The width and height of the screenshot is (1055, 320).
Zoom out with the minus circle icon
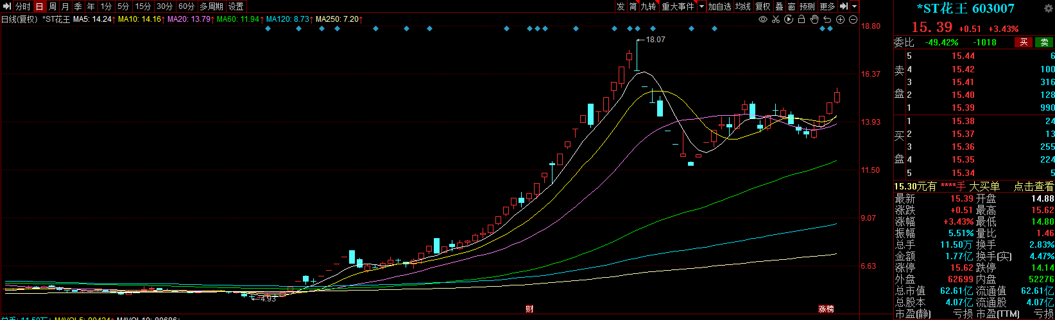(853, 20)
